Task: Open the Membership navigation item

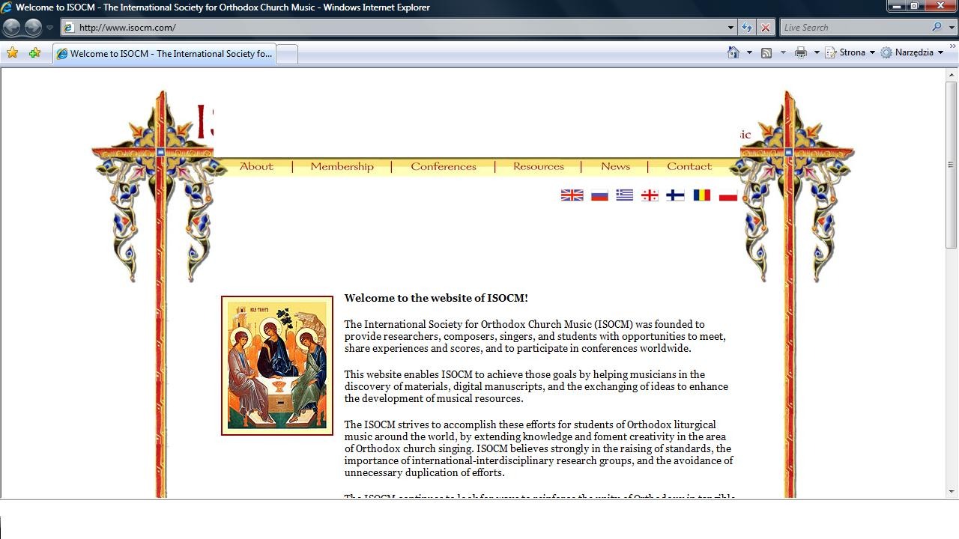Action: coord(342,166)
